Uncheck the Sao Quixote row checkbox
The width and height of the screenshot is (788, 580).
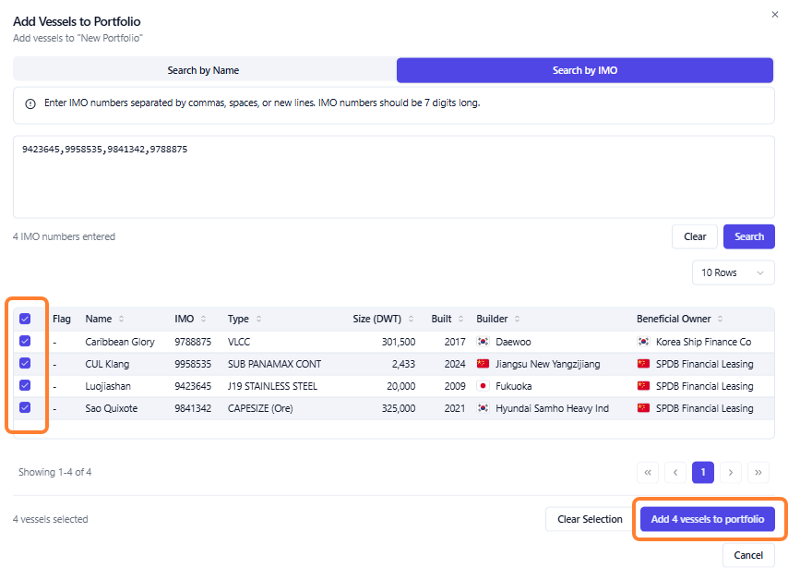pos(25,407)
